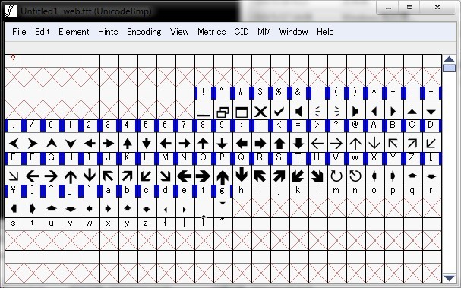Select the counterclockwise rotate glyph under 'W'
Screen dimensions: 461x288
point(355,175)
